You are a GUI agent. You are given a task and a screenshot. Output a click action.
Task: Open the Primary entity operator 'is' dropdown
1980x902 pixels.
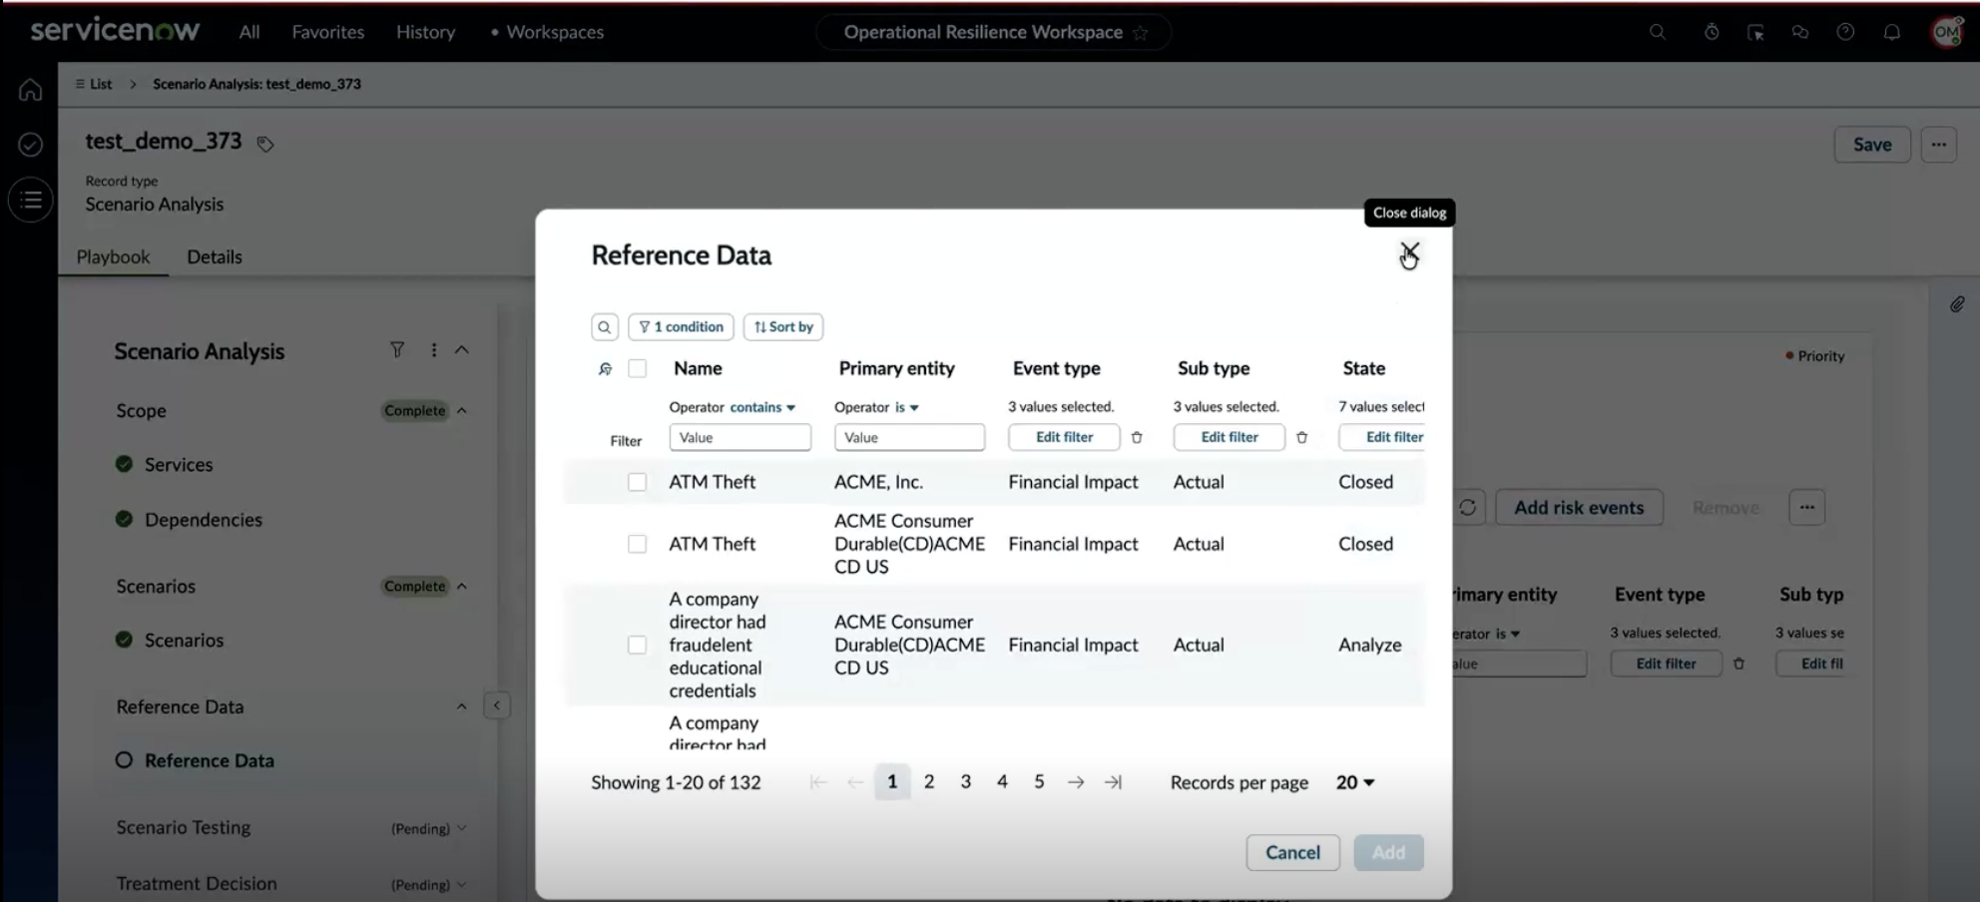(906, 407)
